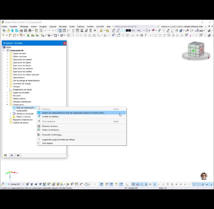Image resolution: width=214 pixels, height=209 pixels.
Task: Click the keyword search field
Action: [x=134, y=27]
